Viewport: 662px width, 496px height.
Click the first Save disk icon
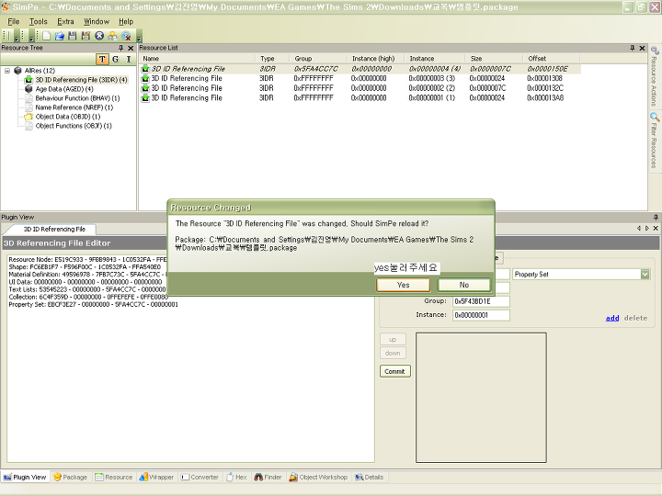pos(73,35)
